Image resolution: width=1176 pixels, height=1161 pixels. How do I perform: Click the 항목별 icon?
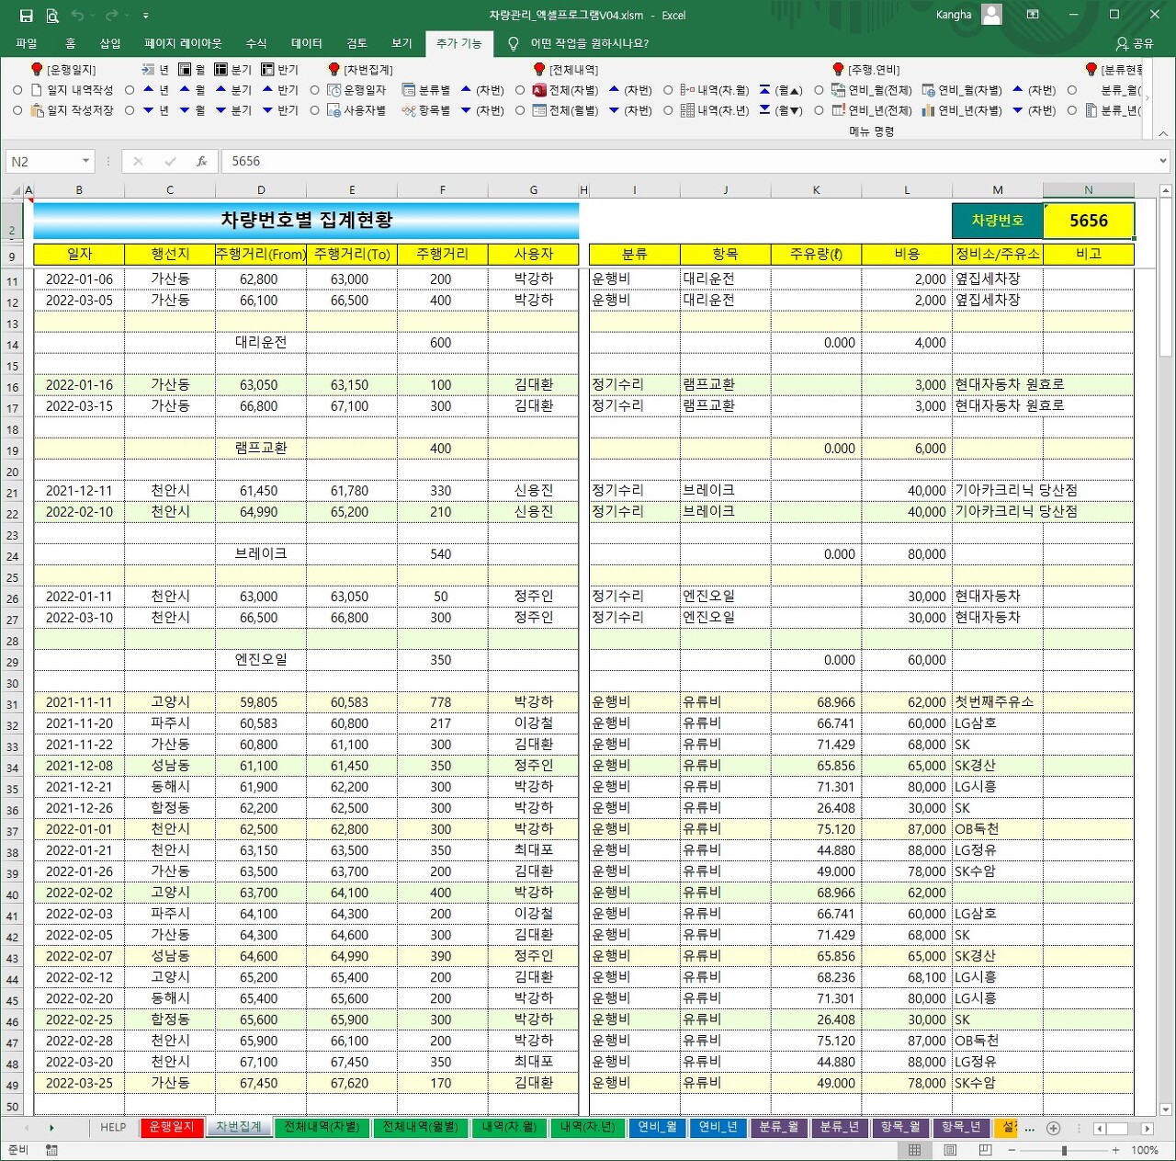[409, 110]
